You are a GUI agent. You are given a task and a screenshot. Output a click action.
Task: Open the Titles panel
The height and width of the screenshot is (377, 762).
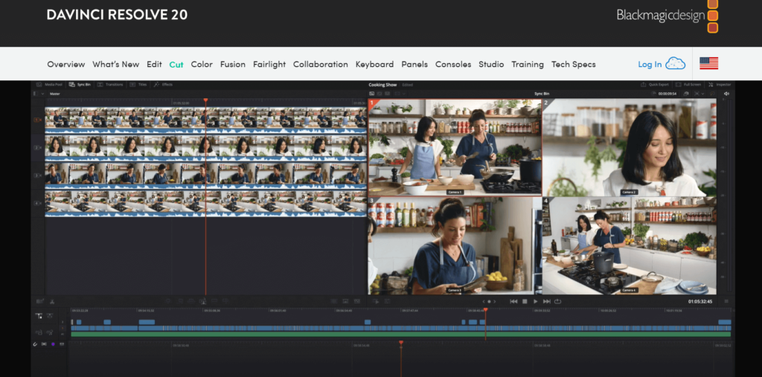138,85
